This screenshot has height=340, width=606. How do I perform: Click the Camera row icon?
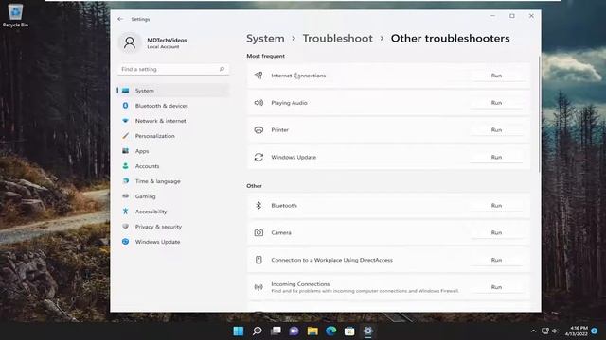coord(258,232)
